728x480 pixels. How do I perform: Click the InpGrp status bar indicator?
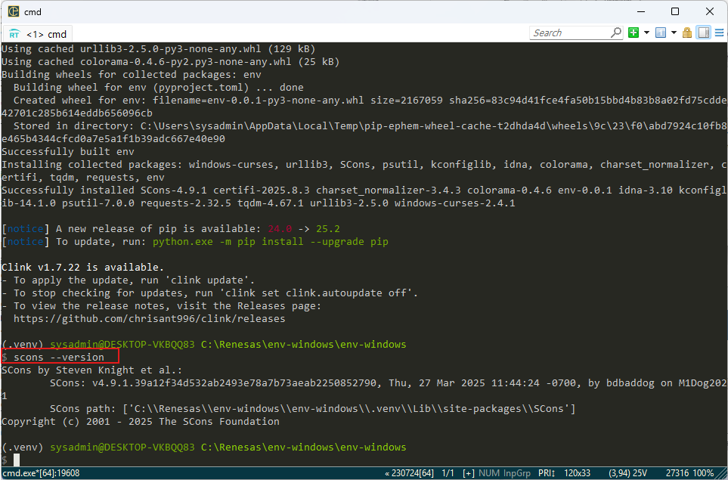pos(518,473)
